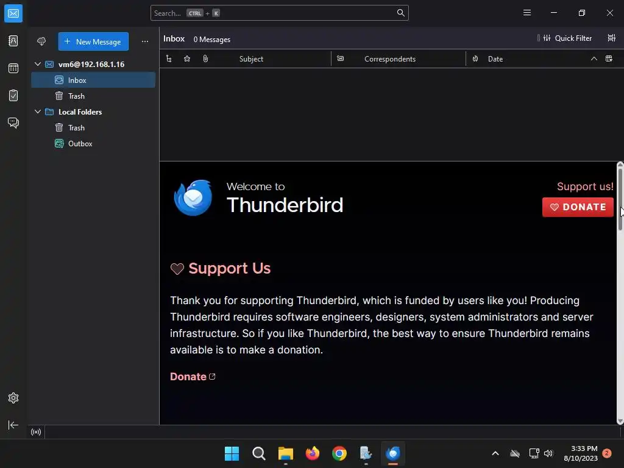Open network status tray icon

[534, 453]
